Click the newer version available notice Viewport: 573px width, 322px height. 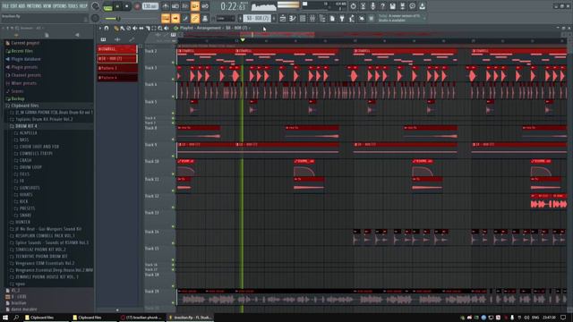coord(400,18)
